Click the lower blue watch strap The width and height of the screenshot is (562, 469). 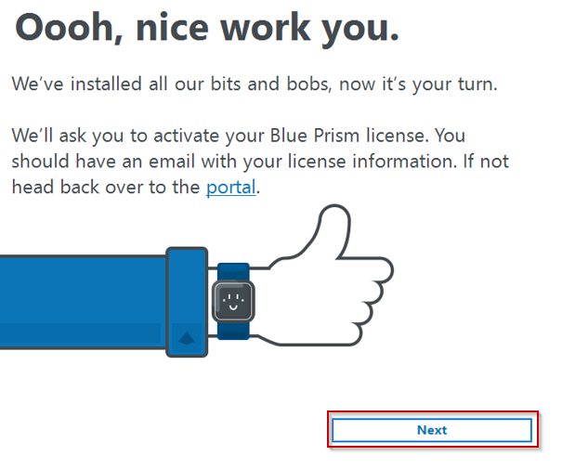pyautogui.click(x=233, y=331)
